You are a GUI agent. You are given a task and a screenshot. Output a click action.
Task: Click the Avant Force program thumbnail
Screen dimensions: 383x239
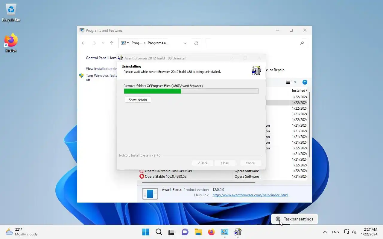[150, 194]
